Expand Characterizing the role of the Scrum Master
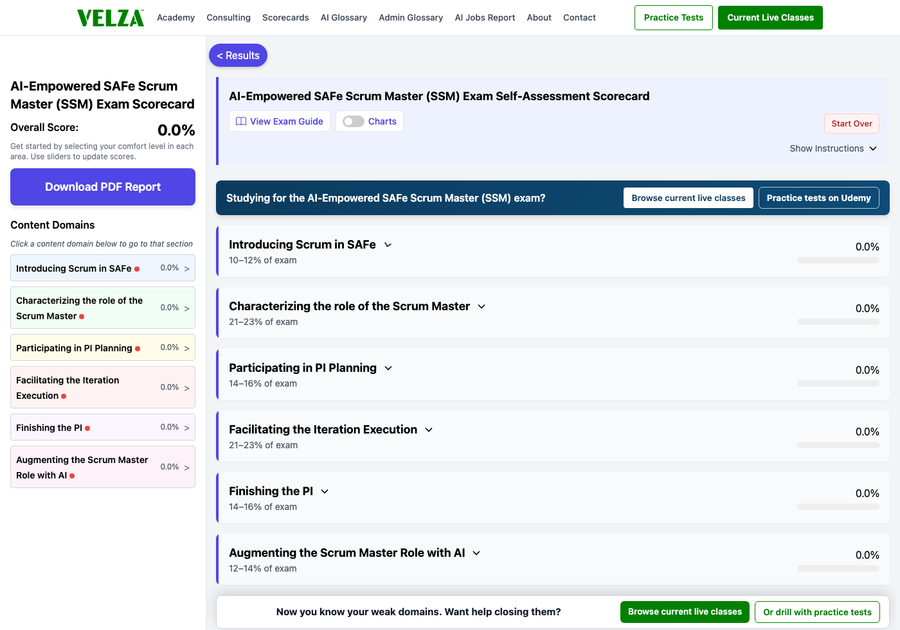Screen dimensions: 900x630 [x=482, y=306]
